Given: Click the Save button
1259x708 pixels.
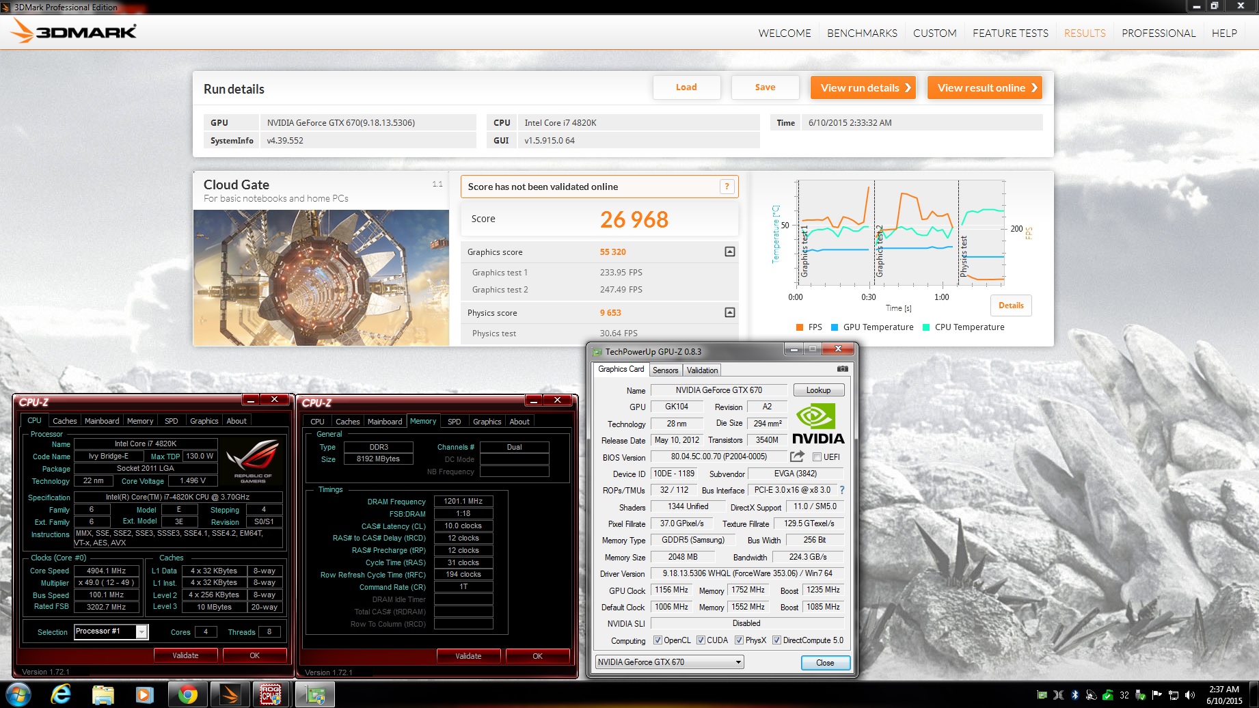Looking at the screenshot, I should (765, 87).
